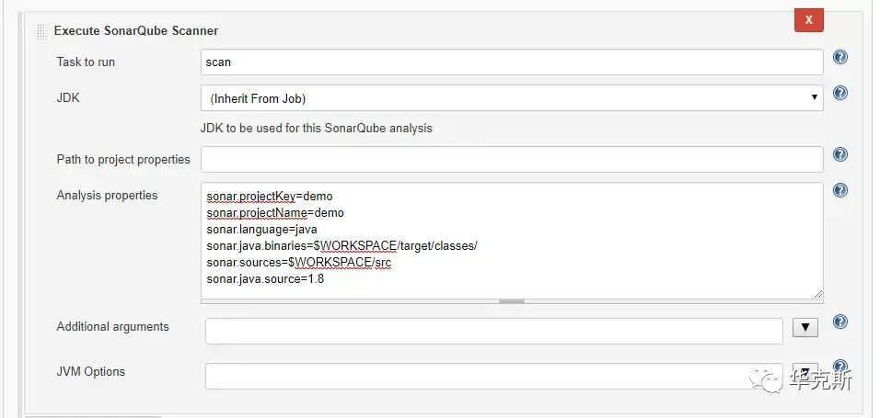Show help for Path to project properties
This screenshot has height=418, width=880.
839,155
